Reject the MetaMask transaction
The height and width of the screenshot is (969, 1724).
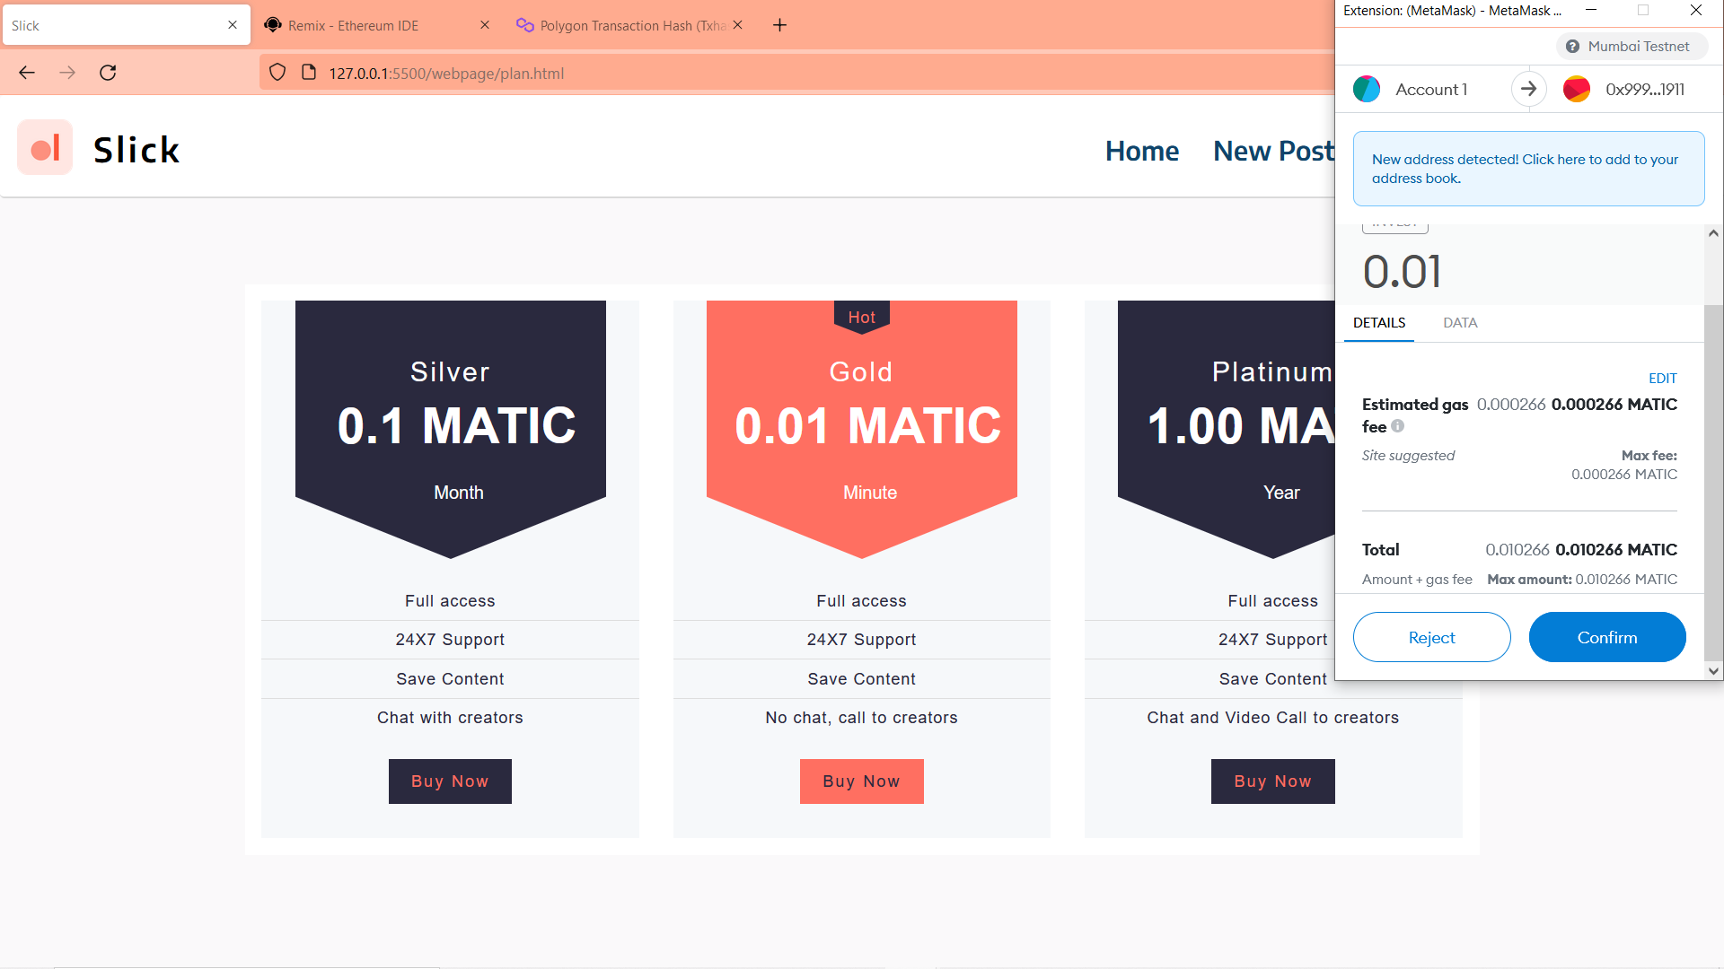[x=1431, y=637]
